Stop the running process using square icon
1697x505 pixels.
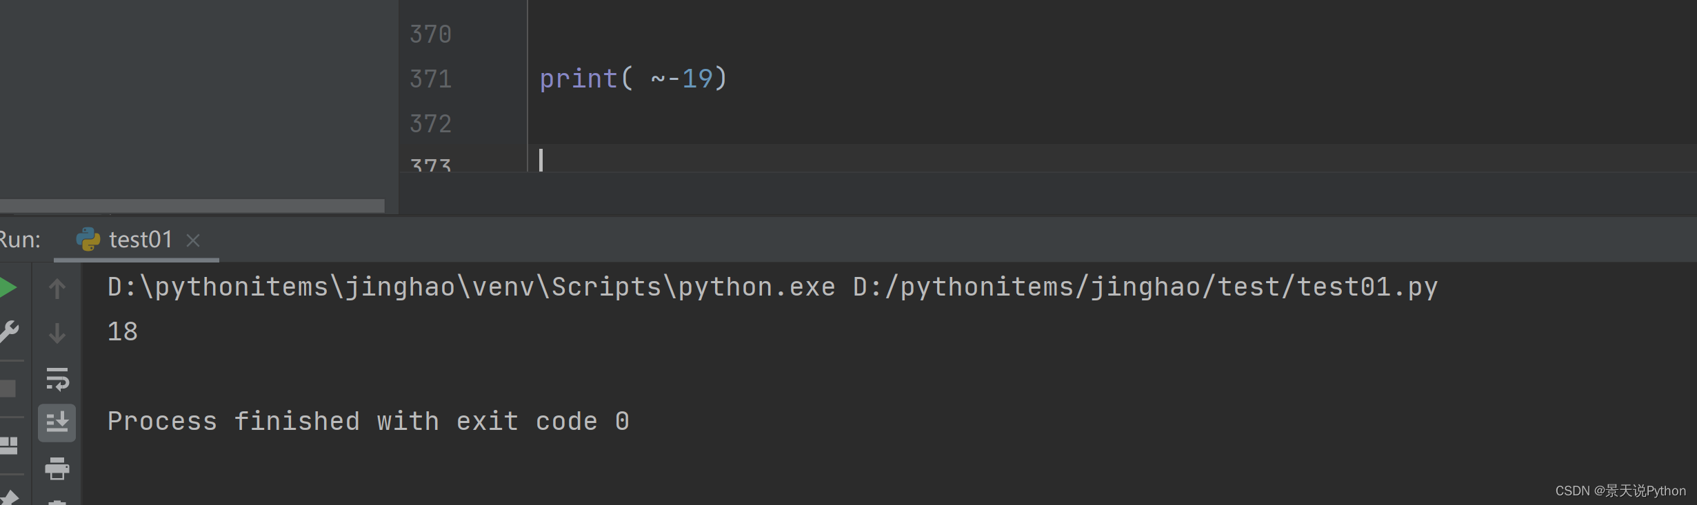coord(8,389)
